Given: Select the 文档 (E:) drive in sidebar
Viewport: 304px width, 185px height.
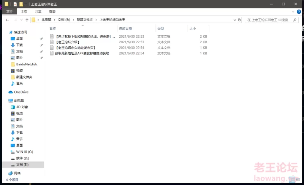Looking at the screenshot, I should 22,164.
